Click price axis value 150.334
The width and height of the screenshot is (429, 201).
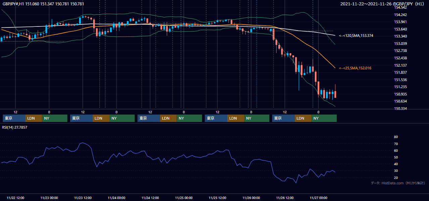tap(400, 109)
